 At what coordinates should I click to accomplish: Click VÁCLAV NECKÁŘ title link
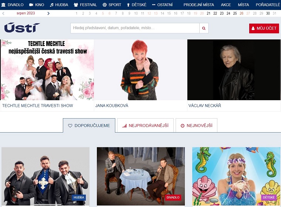click(205, 106)
